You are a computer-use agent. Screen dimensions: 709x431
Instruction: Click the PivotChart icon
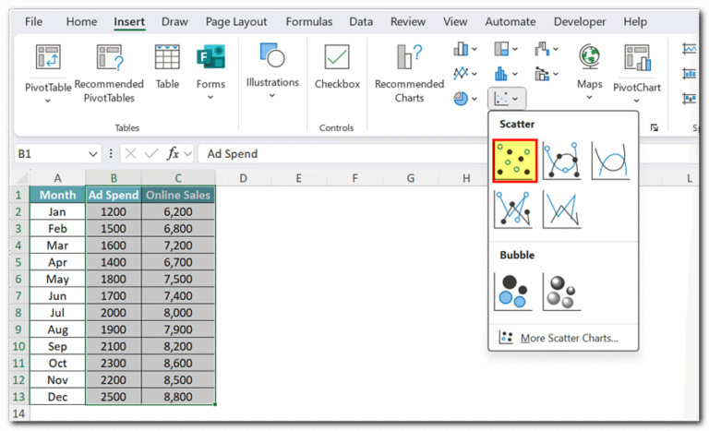tap(637, 57)
